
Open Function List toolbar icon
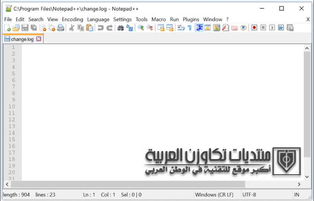point(225,28)
